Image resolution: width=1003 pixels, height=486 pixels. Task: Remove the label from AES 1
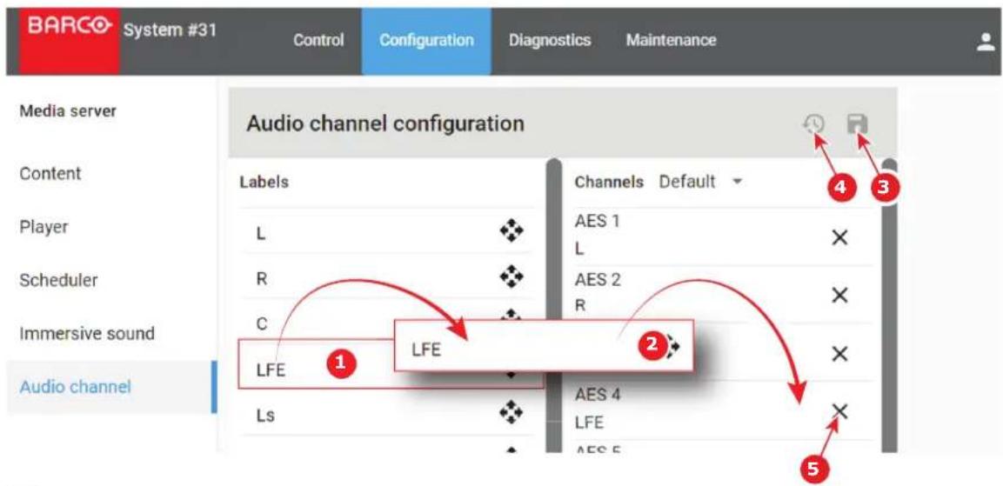click(x=839, y=238)
